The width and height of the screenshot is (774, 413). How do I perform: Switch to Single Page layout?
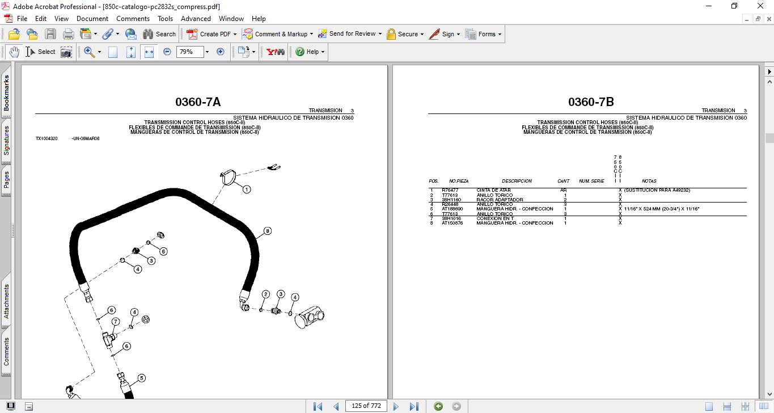(709, 406)
